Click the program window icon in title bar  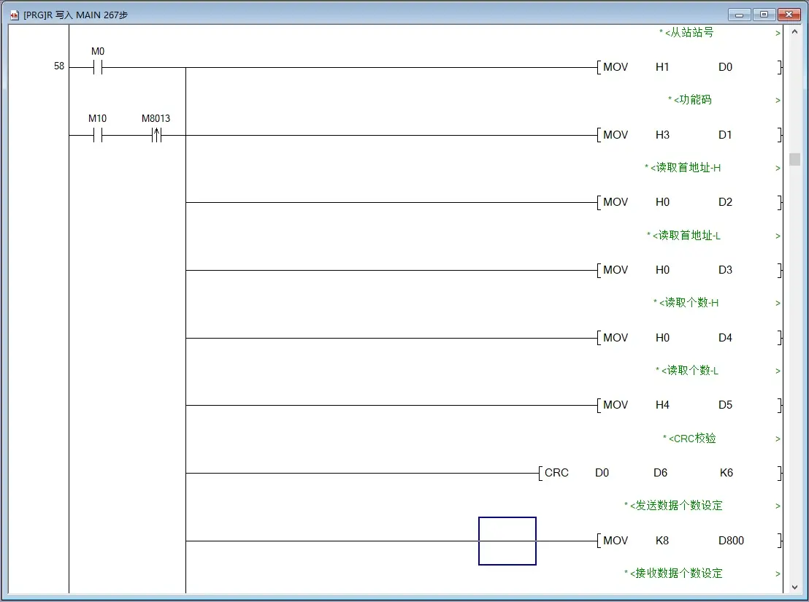coord(15,15)
